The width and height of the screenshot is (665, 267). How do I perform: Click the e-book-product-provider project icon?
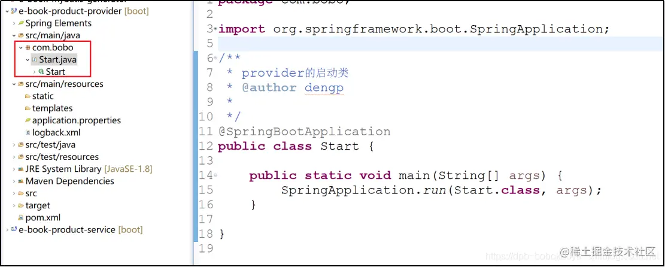point(14,11)
